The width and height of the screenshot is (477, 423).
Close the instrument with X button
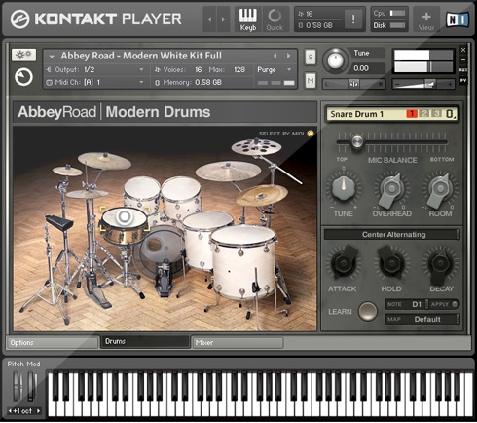(463, 50)
